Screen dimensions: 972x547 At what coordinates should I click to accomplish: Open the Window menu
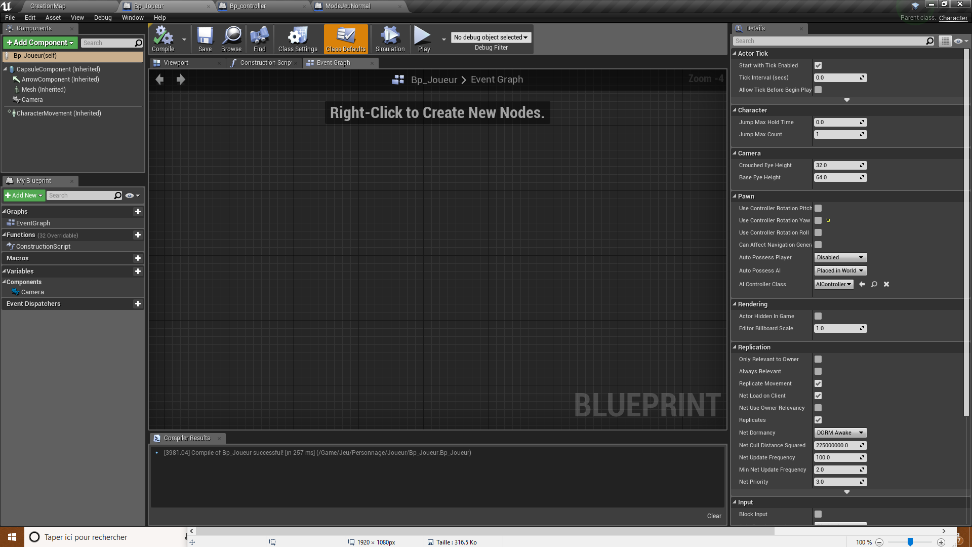[x=133, y=18]
